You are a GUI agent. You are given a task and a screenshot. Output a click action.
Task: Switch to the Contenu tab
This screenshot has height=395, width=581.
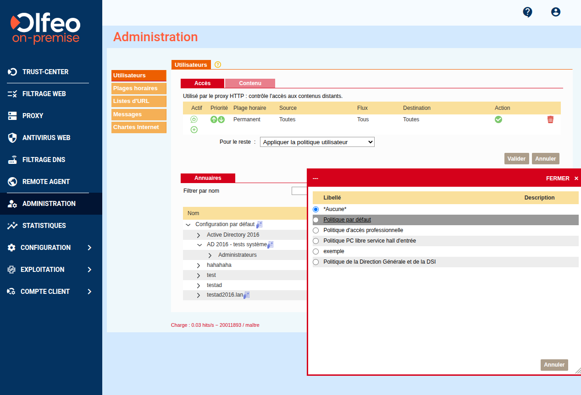pos(250,83)
